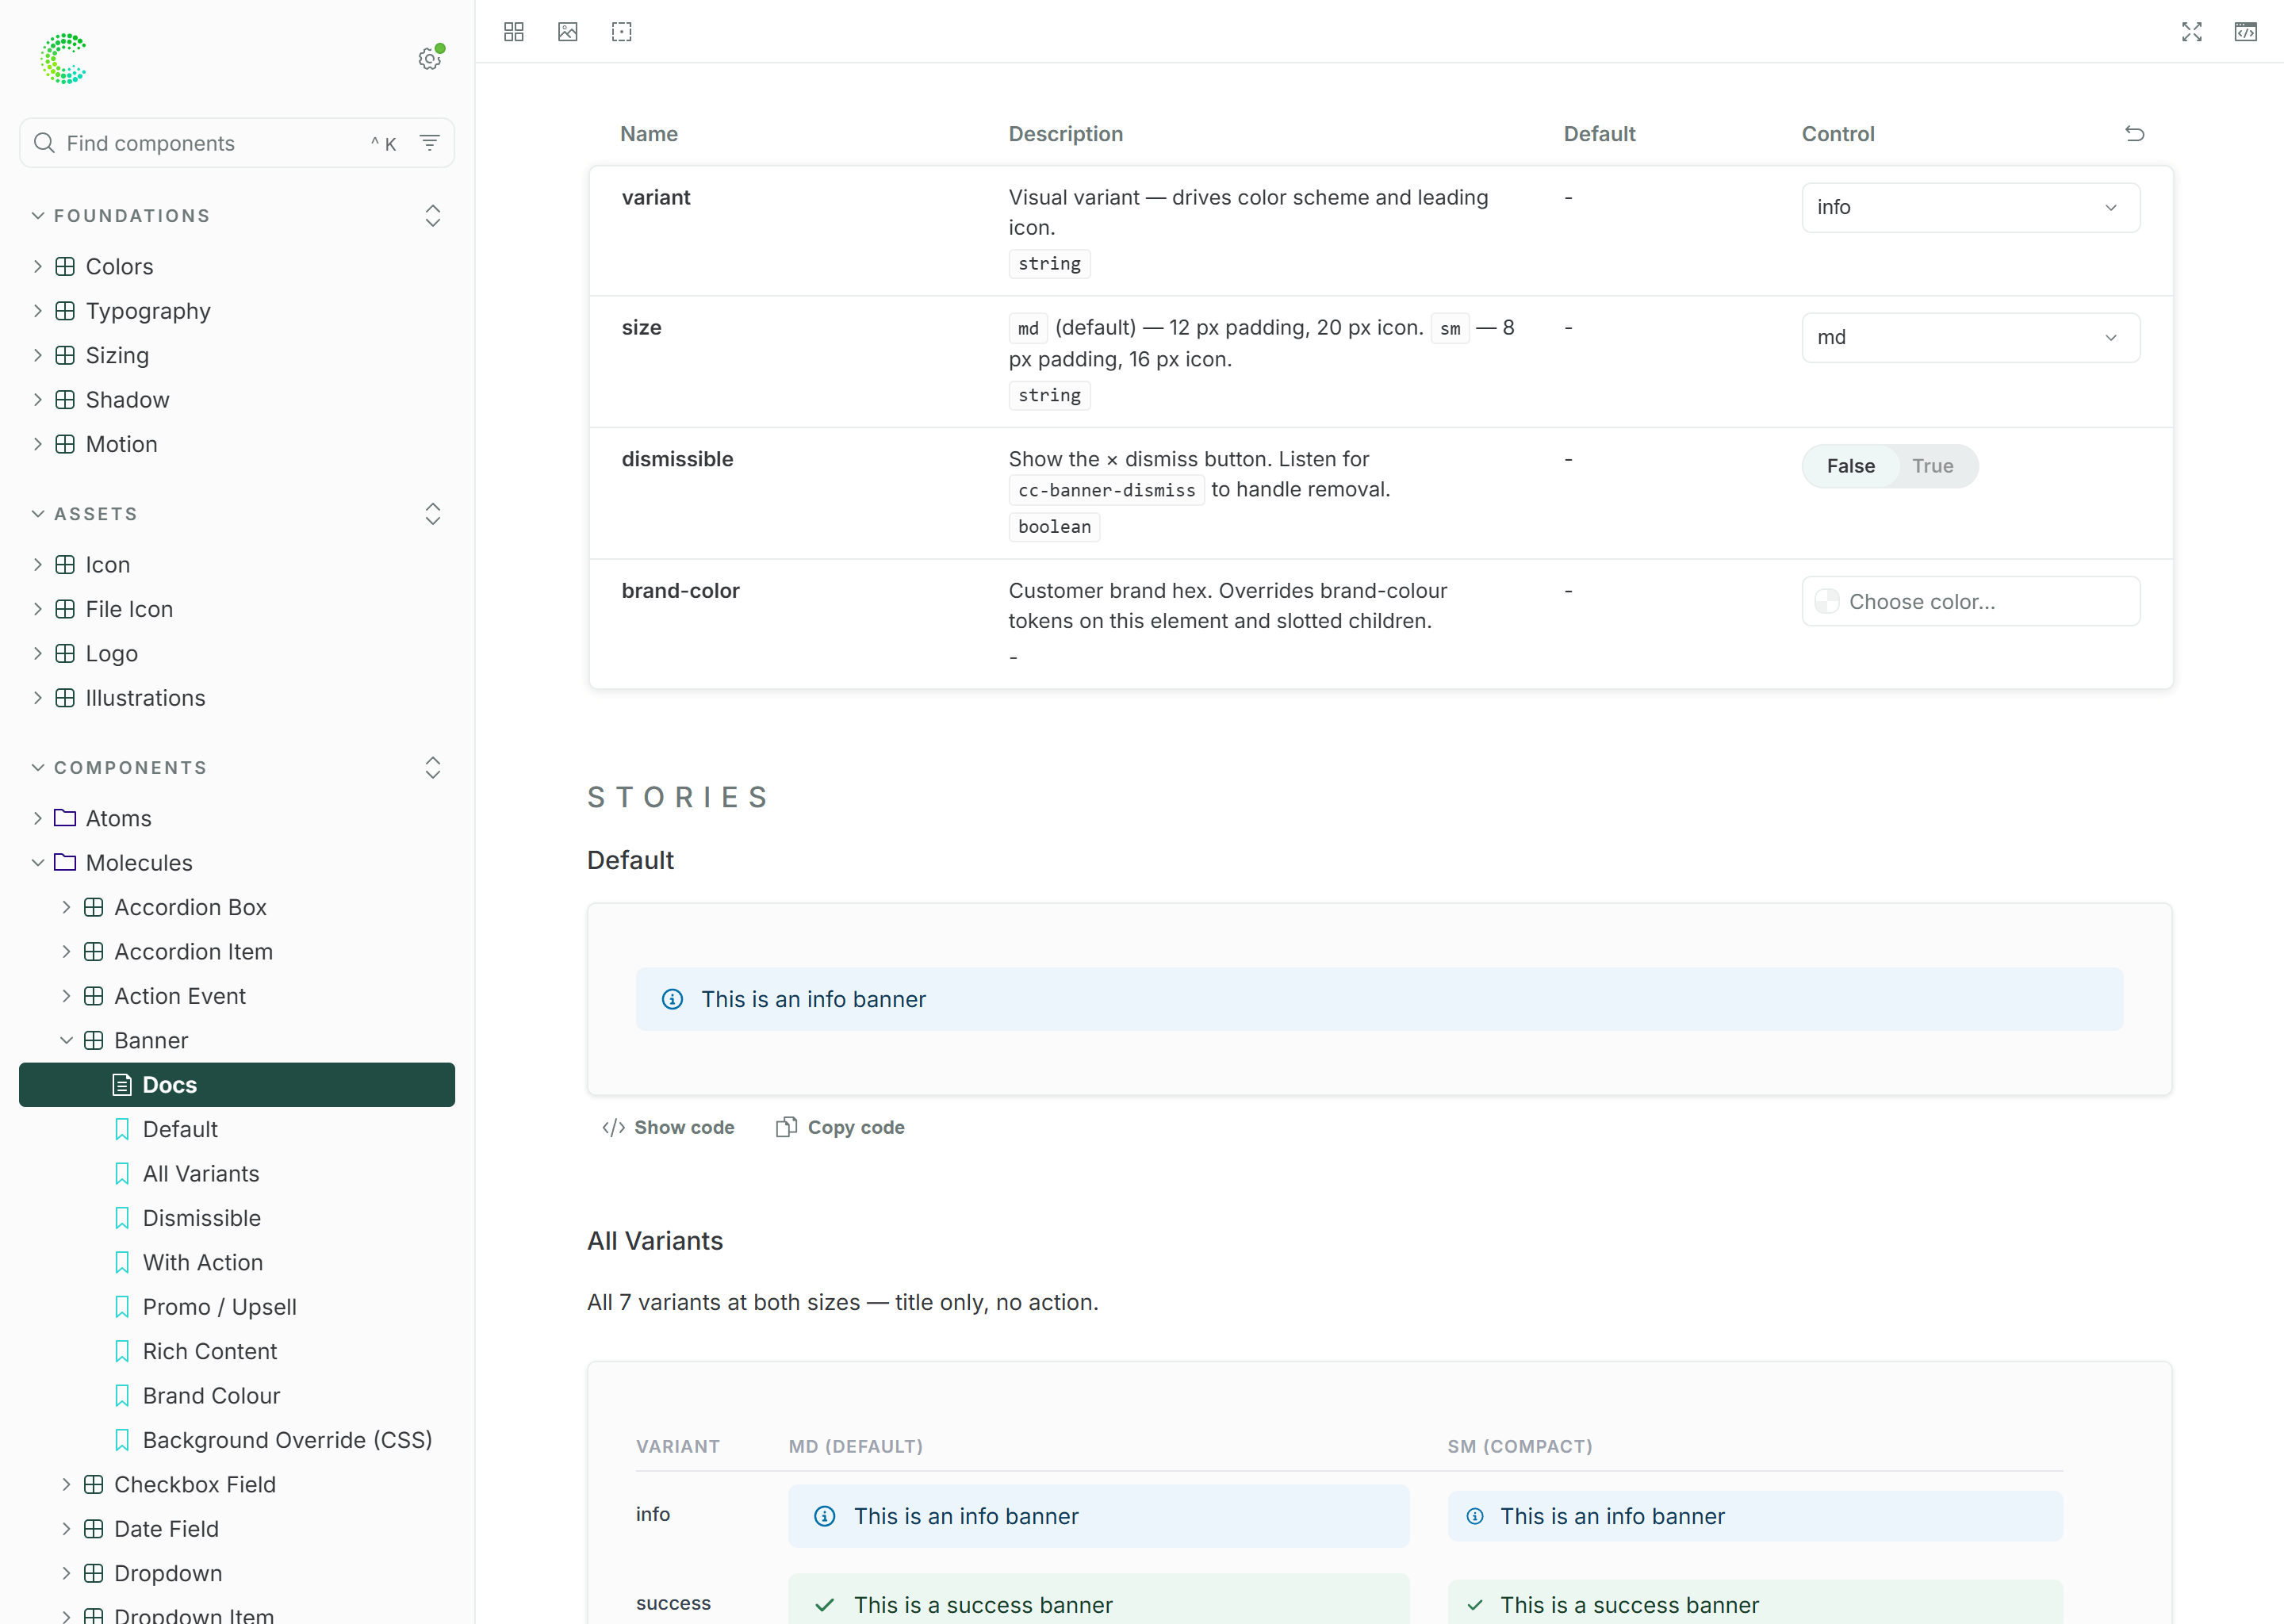The image size is (2284, 1624).
Task: Open the tag filter icon in search box
Action: [x=430, y=143]
